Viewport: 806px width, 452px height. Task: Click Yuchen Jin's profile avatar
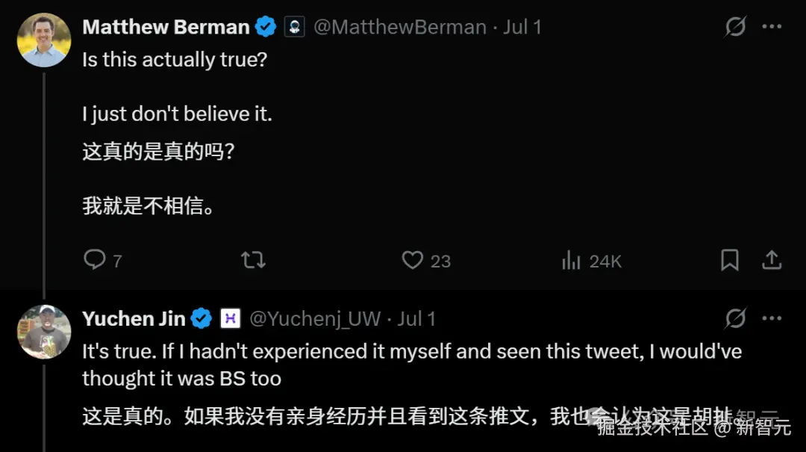(44, 332)
